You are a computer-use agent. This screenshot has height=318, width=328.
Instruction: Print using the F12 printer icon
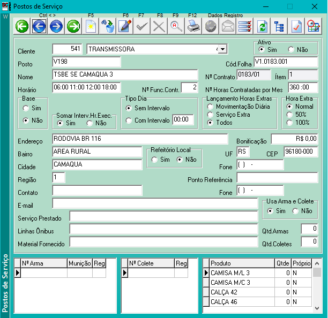tap(193, 26)
